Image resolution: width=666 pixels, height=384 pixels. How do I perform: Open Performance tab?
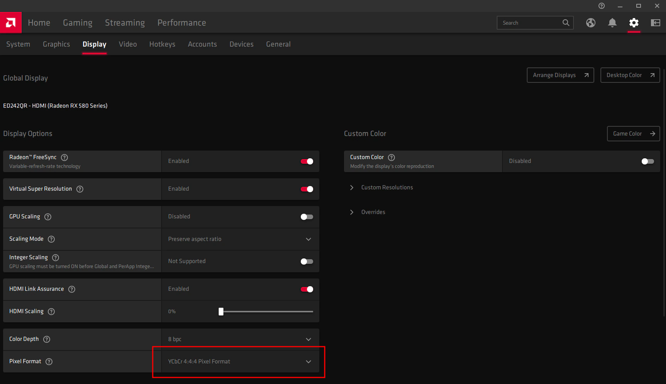coord(182,23)
